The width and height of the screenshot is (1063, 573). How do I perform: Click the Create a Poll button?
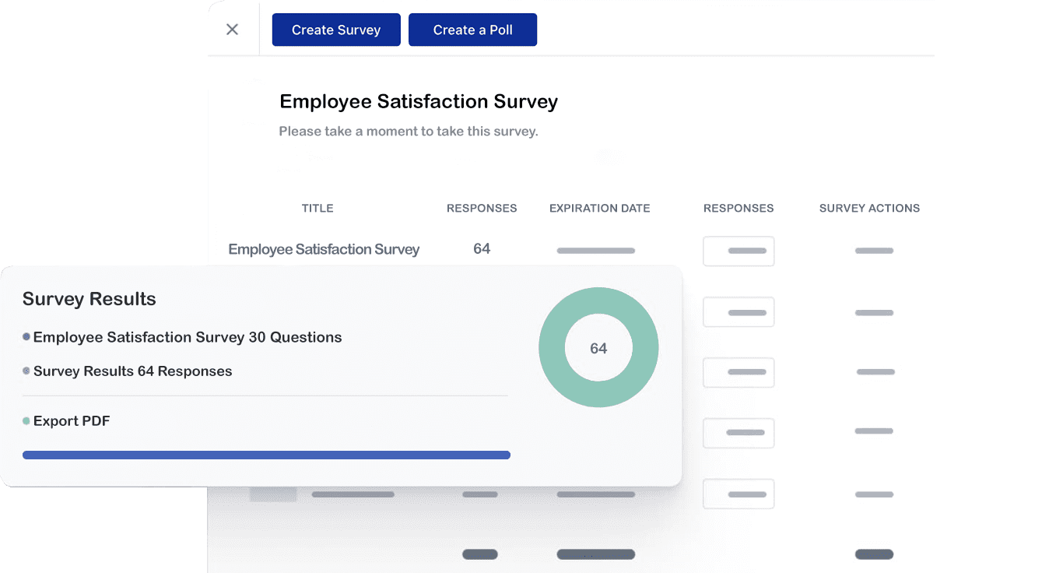pyautogui.click(x=472, y=30)
